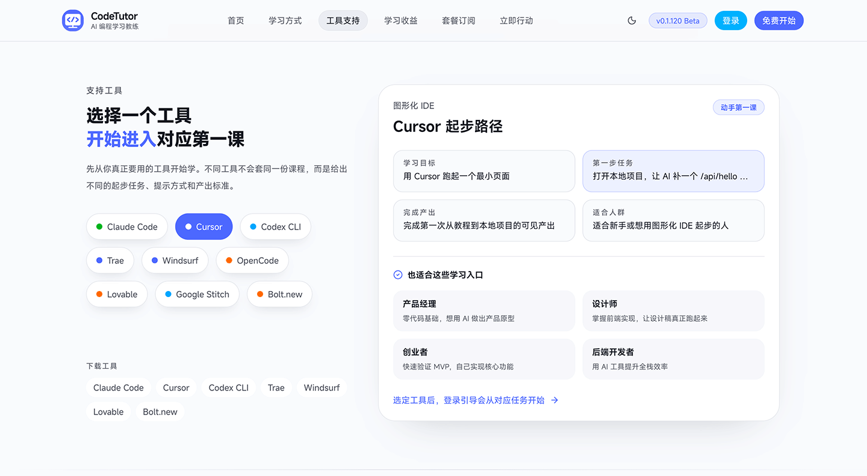Click the CodeTutor logo icon
This screenshot has width=867, height=476.
point(73,20)
